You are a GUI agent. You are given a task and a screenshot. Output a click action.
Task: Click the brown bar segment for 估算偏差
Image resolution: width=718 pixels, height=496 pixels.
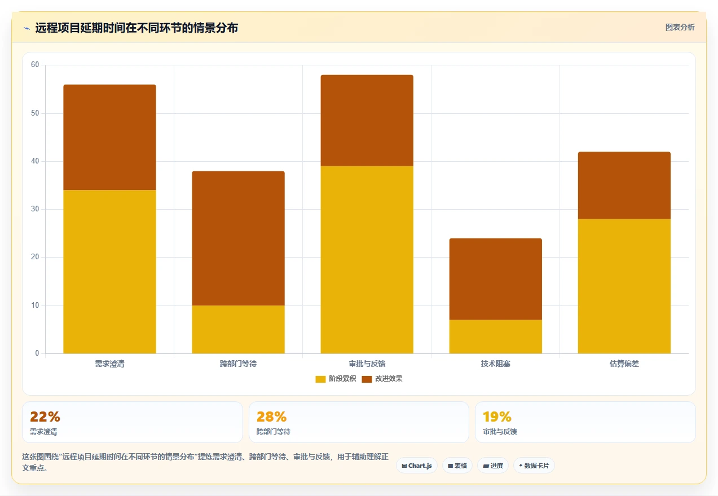coord(624,185)
